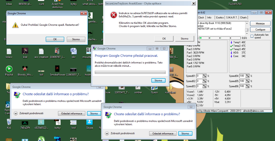This screenshot has width=275, height=141.
Task: Select the kral image icon
Action: pyautogui.click(x=25, y=53)
